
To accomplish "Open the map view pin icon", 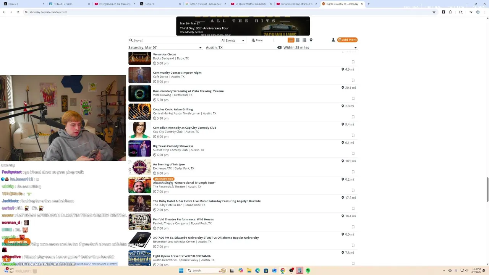I will [311, 40].
